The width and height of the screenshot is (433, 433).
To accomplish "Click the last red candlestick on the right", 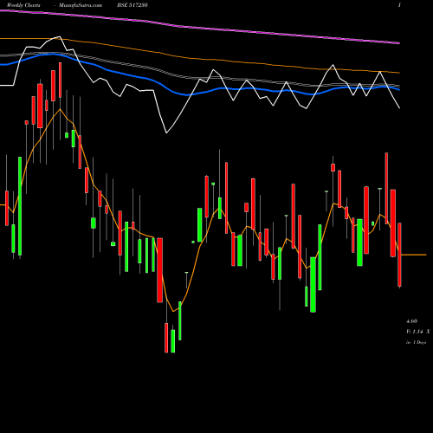I will pos(399,255).
